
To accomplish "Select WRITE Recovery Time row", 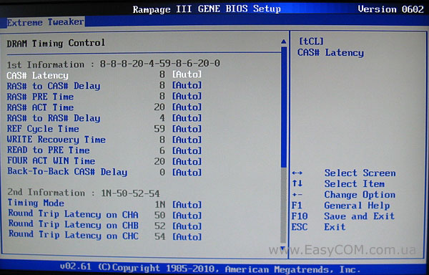I will click(x=104, y=140).
